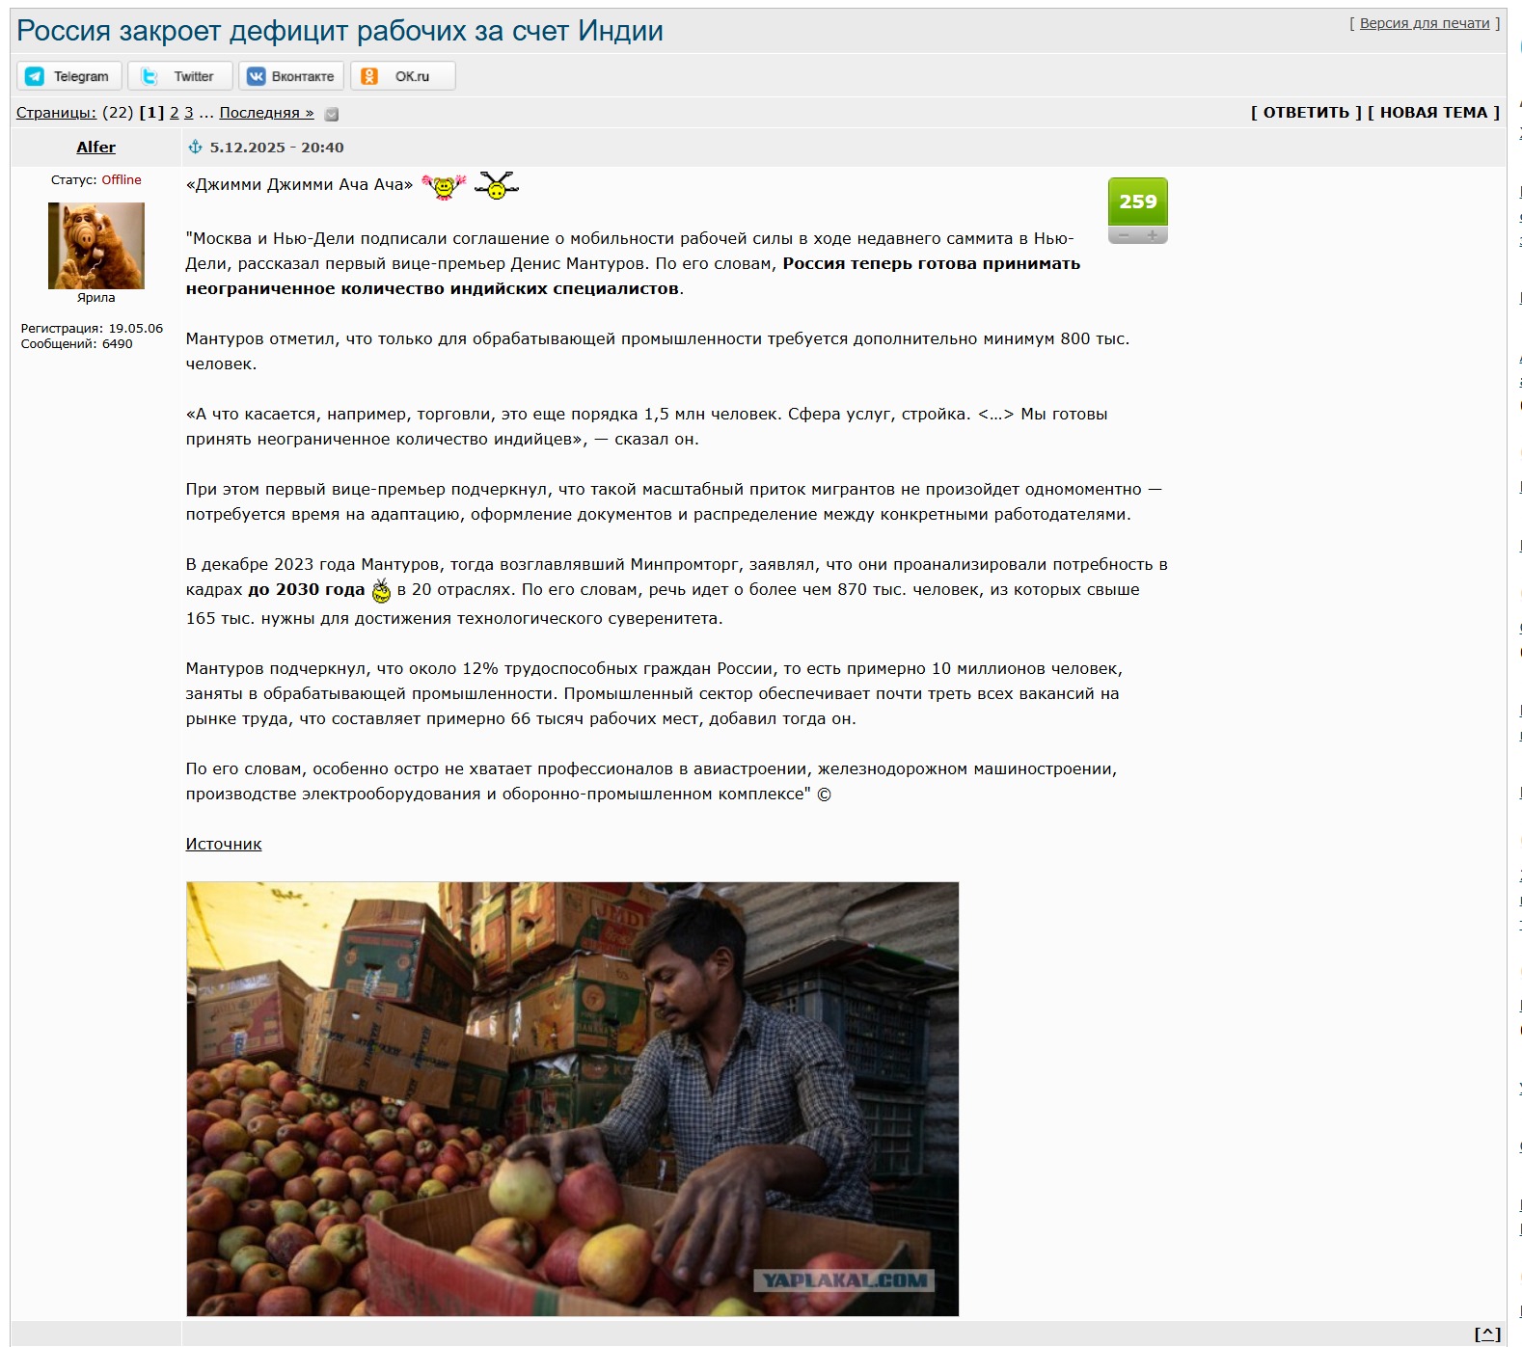Click the anchor permalink icon beside post date

pos(195,148)
